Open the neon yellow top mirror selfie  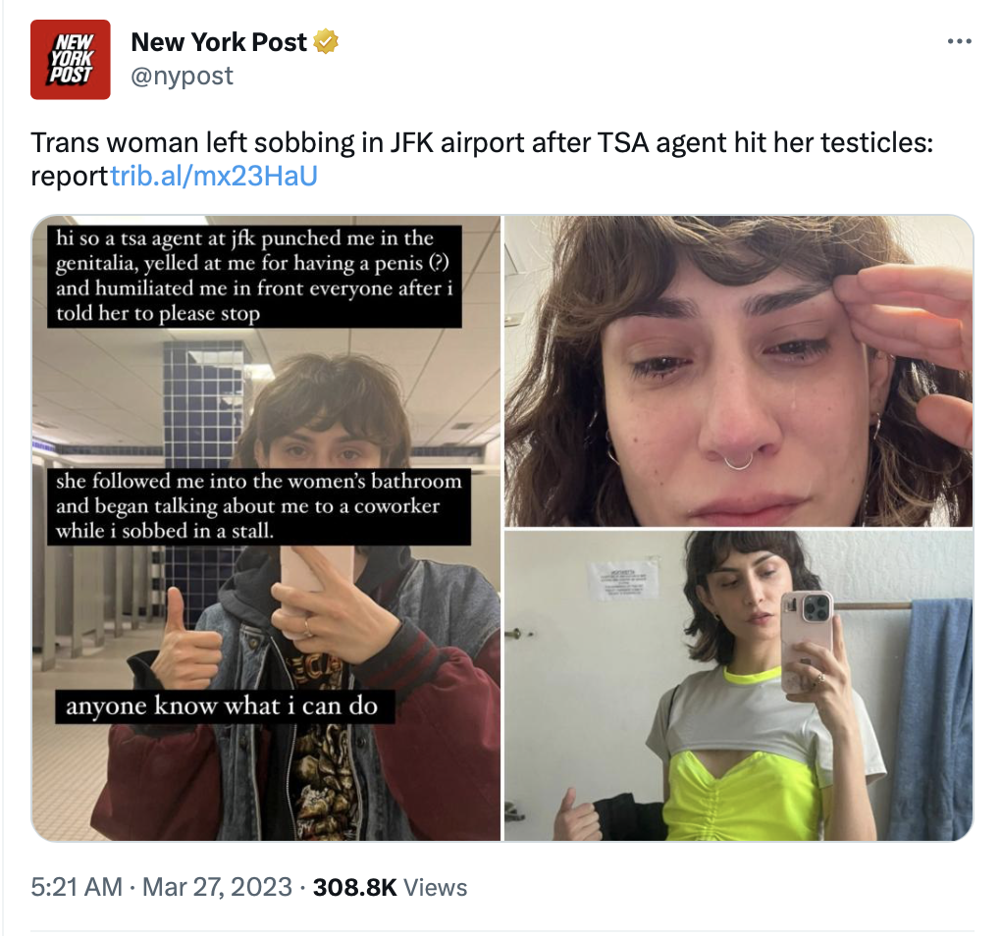coord(739,685)
